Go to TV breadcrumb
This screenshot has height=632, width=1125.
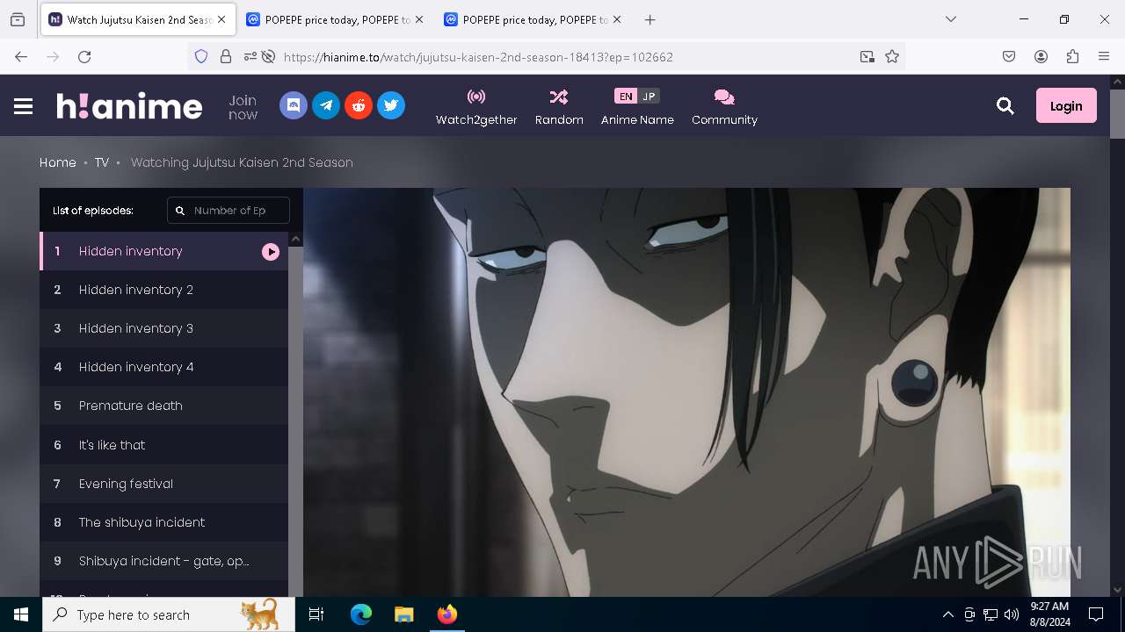[102, 162]
